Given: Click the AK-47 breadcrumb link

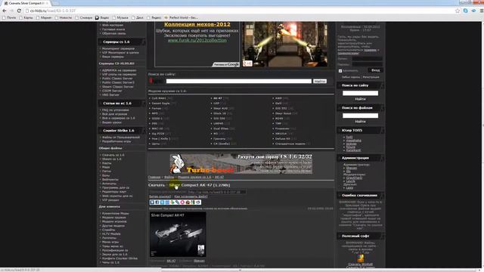Looking at the screenshot, I should [219, 178].
